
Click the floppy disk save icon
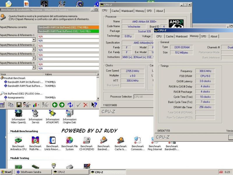pos(19,105)
